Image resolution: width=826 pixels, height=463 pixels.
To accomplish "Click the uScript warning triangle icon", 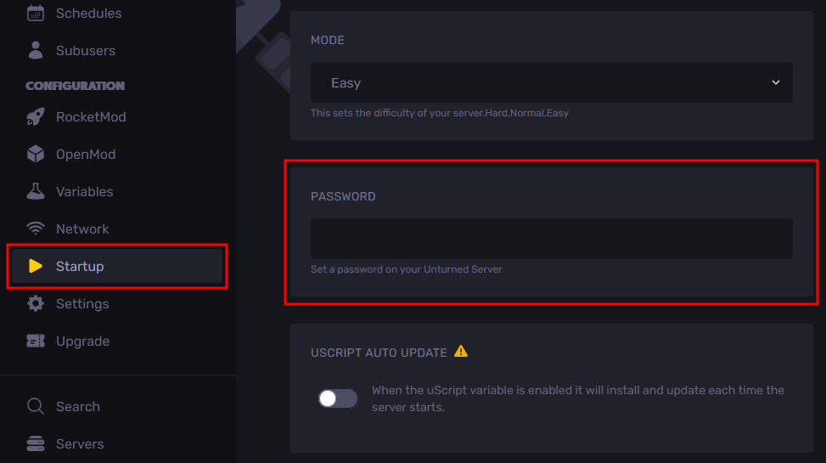I will 461,351.
